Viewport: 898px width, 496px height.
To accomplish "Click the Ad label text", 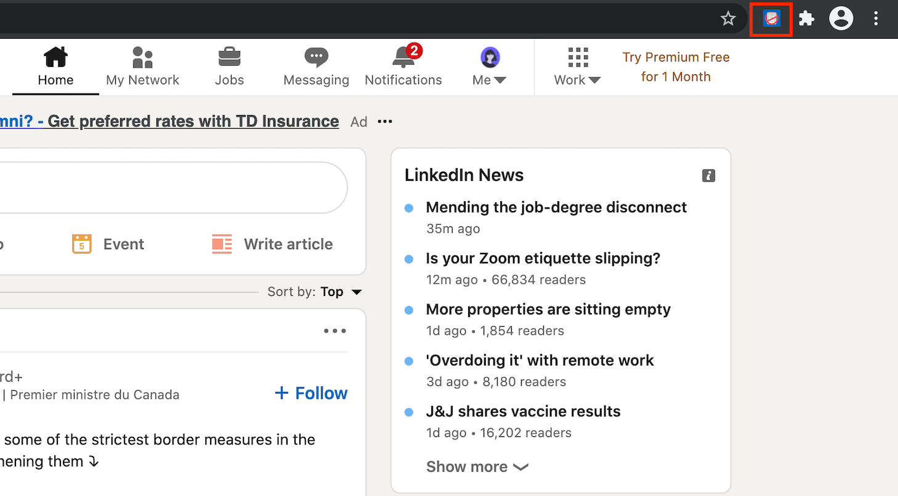I will [358, 122].
